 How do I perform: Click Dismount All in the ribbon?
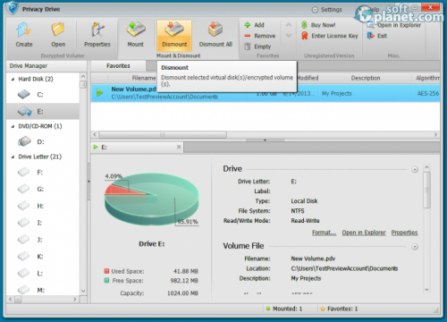215,35
